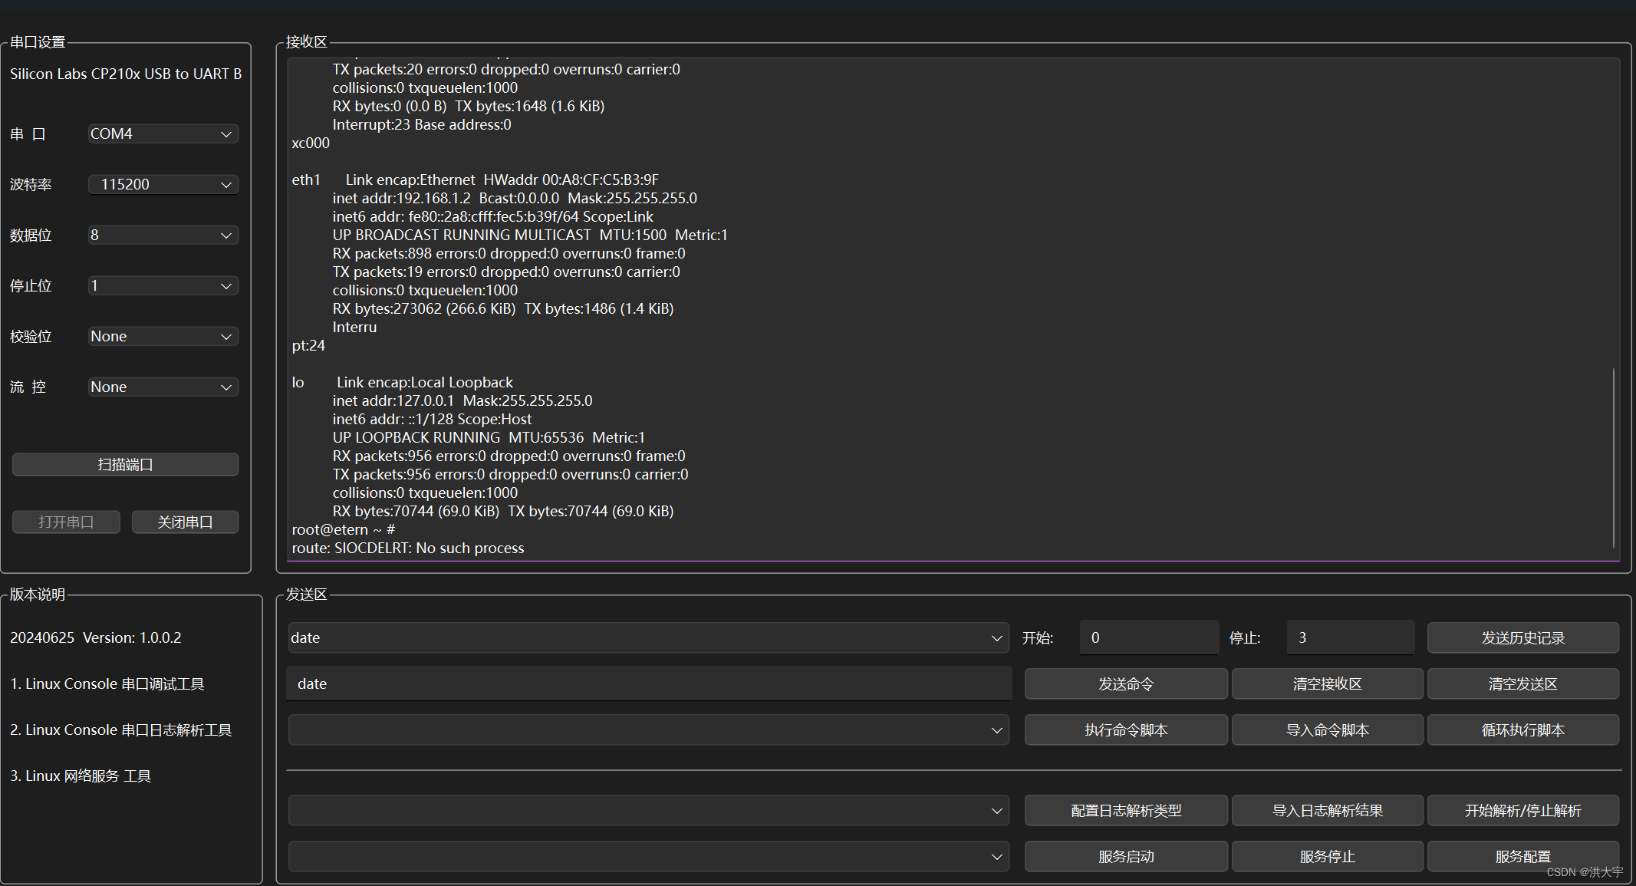Image resolution: width=1636 pixels, height=886 pixels.
Task: Click the command input field containing date
Action: (649, 683)
